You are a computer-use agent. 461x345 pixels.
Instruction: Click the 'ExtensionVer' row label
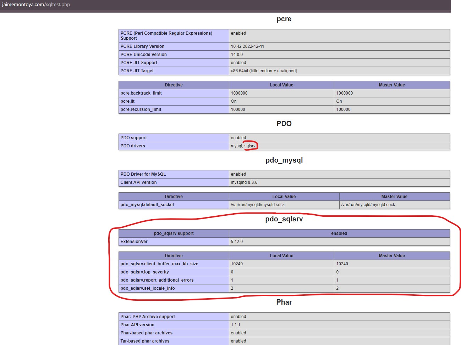pyautogui.click(x=134, y=242)
